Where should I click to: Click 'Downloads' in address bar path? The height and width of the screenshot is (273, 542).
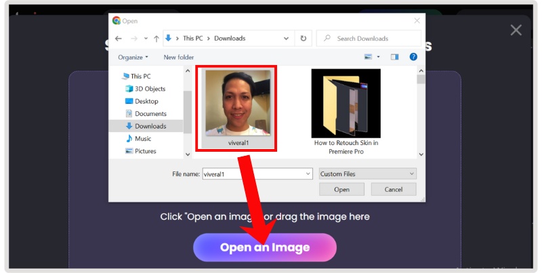coord(230,39)
